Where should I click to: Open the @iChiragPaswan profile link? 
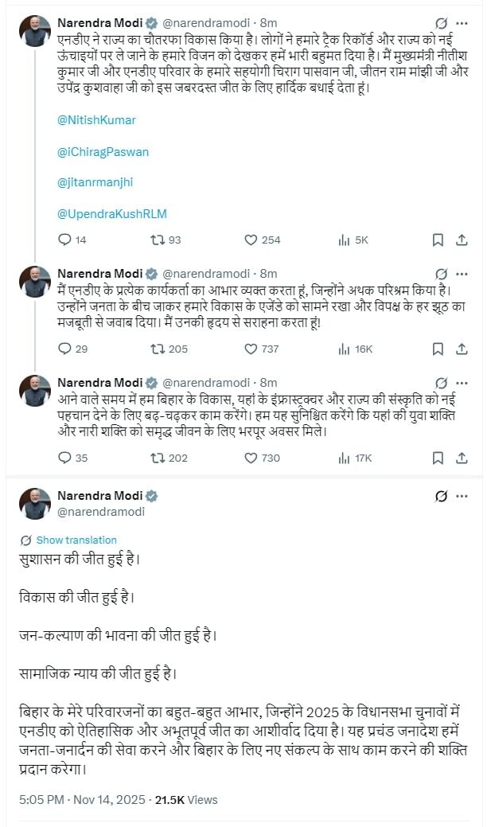103,151
